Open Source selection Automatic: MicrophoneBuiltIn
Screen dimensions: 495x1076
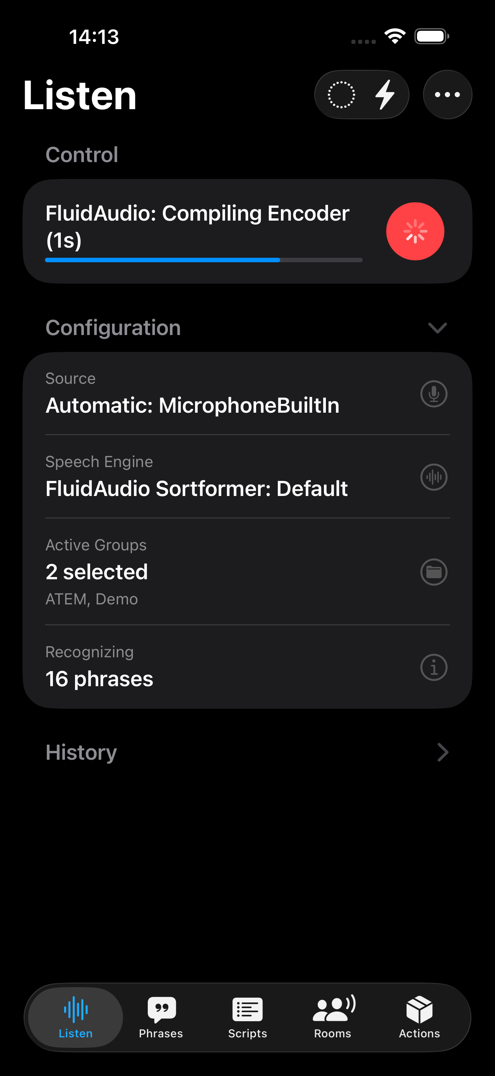(x=192, y=405)
